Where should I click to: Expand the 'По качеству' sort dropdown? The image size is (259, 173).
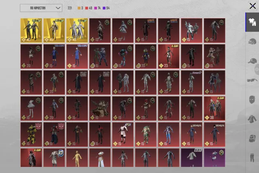(41, 8)
